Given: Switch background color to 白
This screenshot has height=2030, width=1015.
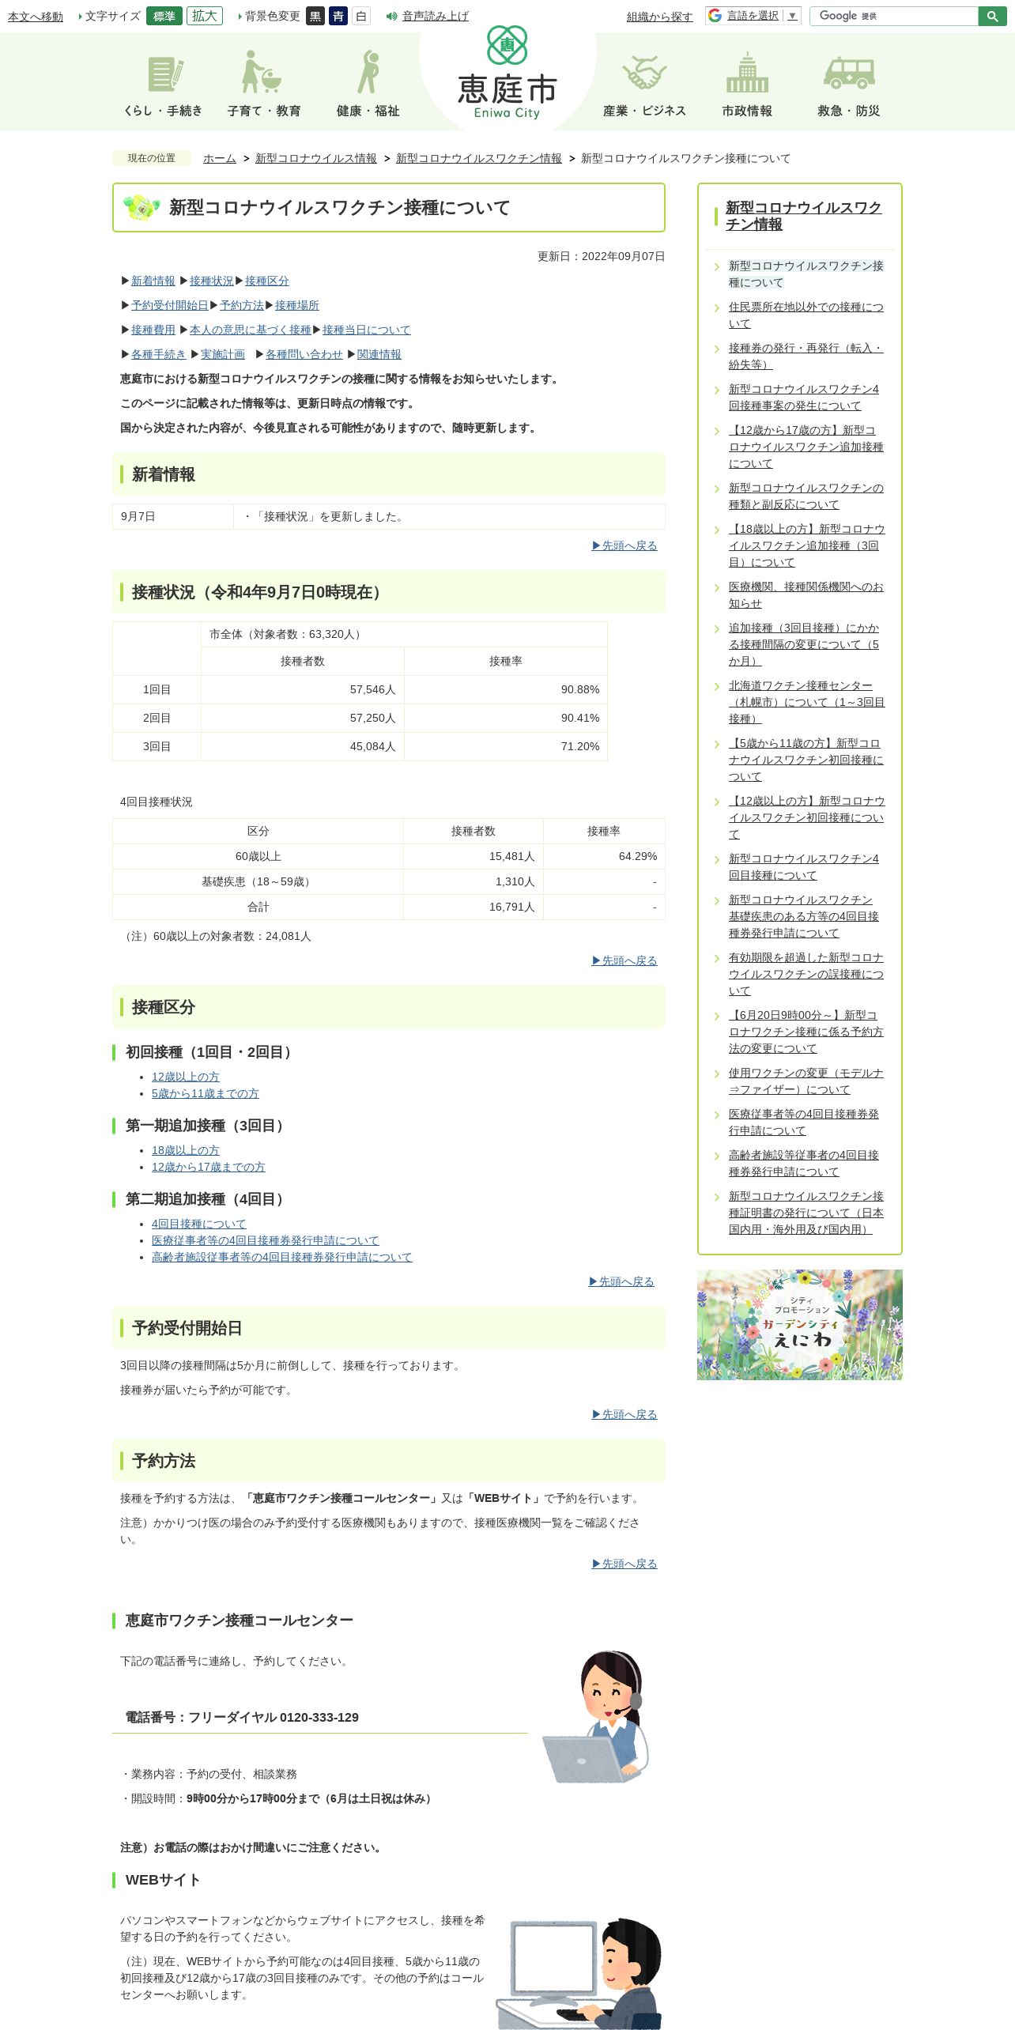Looking at the screenshot, I should pyautogui.click(x=361, y=16).
